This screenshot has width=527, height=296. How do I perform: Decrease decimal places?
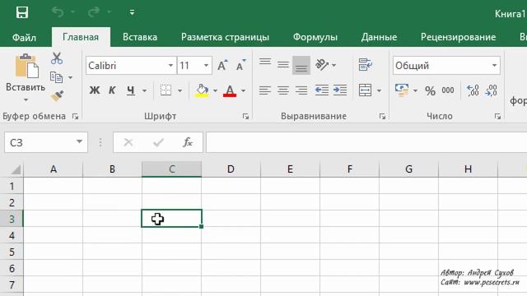click(491, 90)
